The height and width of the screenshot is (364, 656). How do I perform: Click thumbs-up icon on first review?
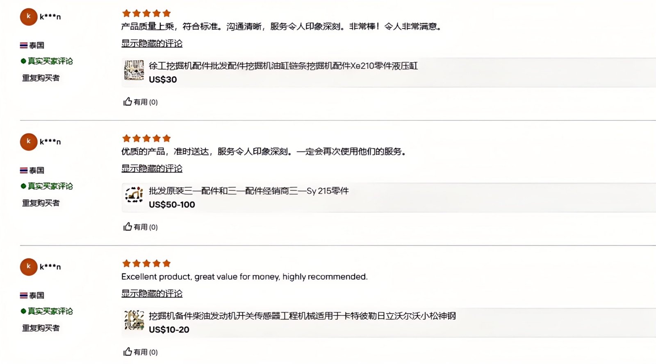128,102
